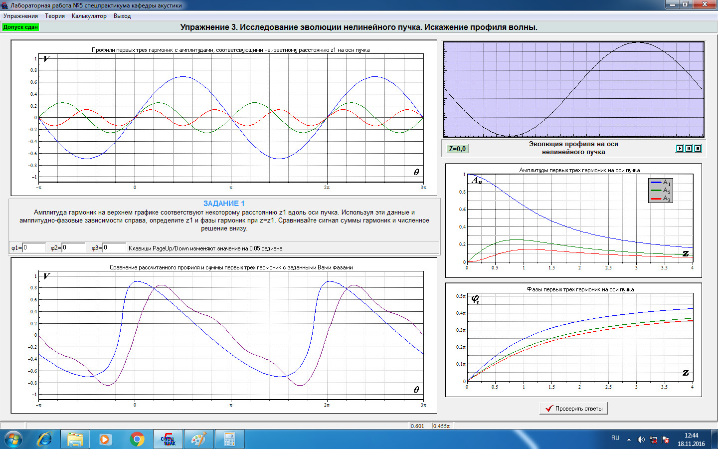Open Google Chrome from the taskbar
Image resolution: width=718 pixels, height=449 pixels.
pyautogui.click(x=137, y=439)
